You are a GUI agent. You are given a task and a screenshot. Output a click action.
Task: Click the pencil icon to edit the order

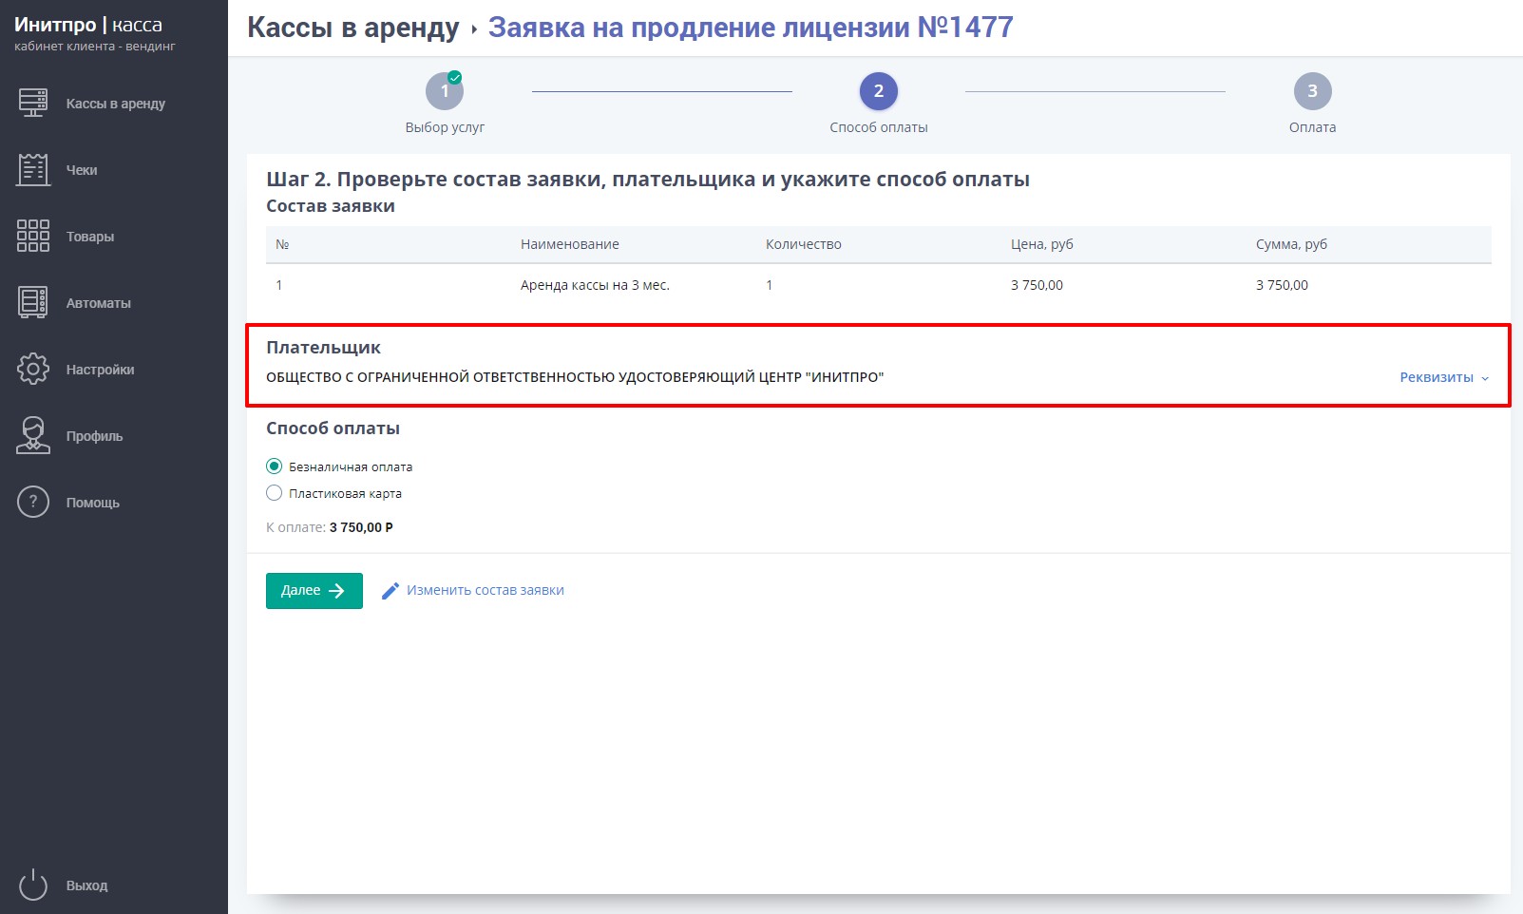pyautogui.click(x=390, y=591)
